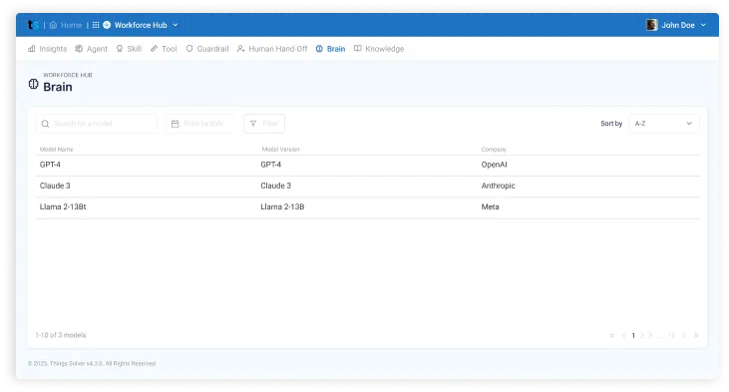The width and height of the screenshot is (729, 392).
Task: Select page 2 in pagination
Action: click(x=642, y=336)
